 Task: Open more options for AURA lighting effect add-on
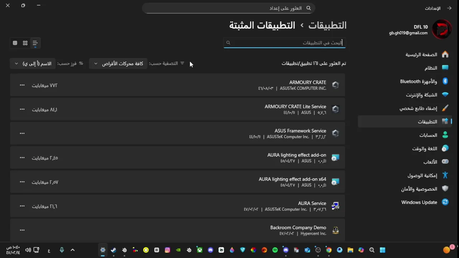pyautogui.click(x=22, y=158)
